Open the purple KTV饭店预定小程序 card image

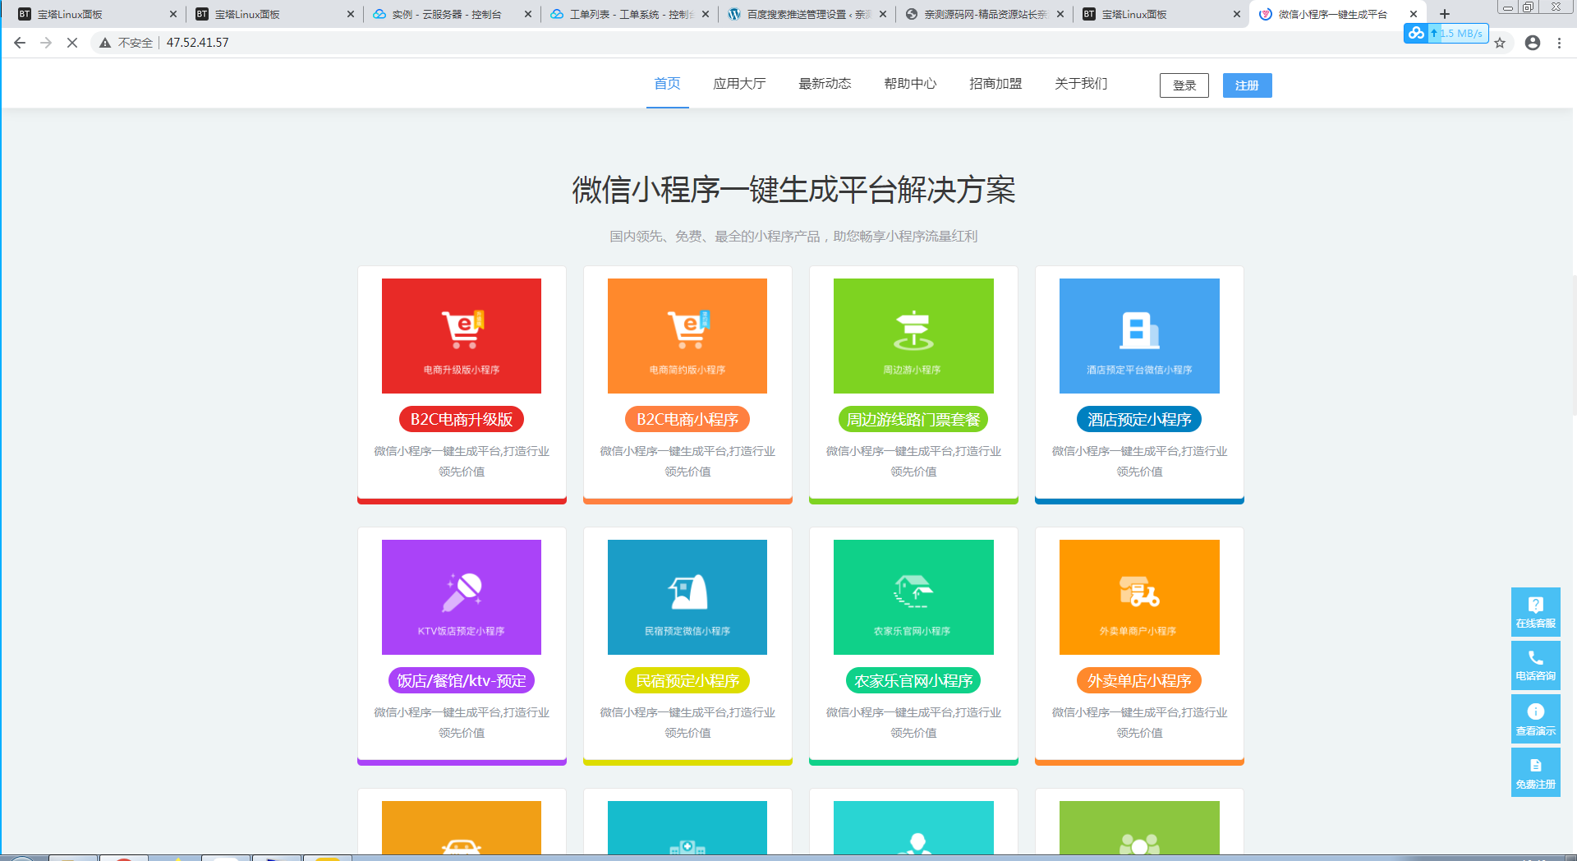point(462,597)
